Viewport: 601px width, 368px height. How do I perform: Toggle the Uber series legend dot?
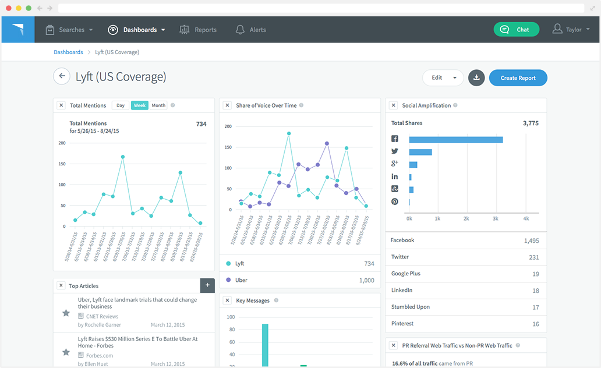click(x=228, y=280)
